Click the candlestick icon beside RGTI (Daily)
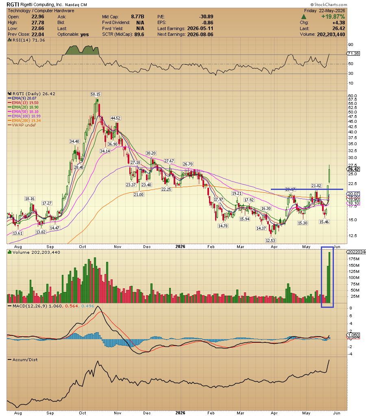 (9, 94)
